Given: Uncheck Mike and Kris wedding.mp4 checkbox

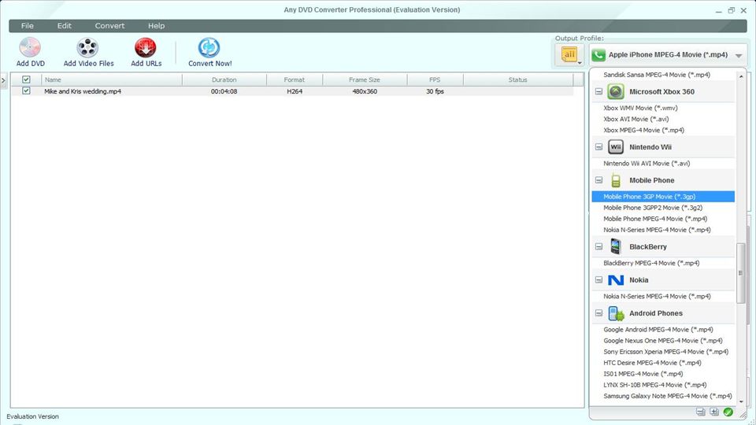Looking at the screenshot, I should point(26,91).
